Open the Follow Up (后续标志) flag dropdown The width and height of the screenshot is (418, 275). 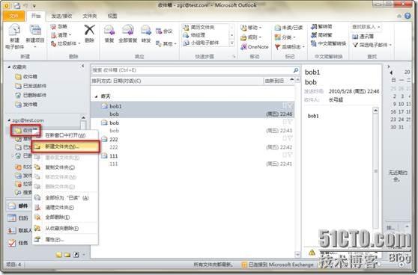point(289,47)
